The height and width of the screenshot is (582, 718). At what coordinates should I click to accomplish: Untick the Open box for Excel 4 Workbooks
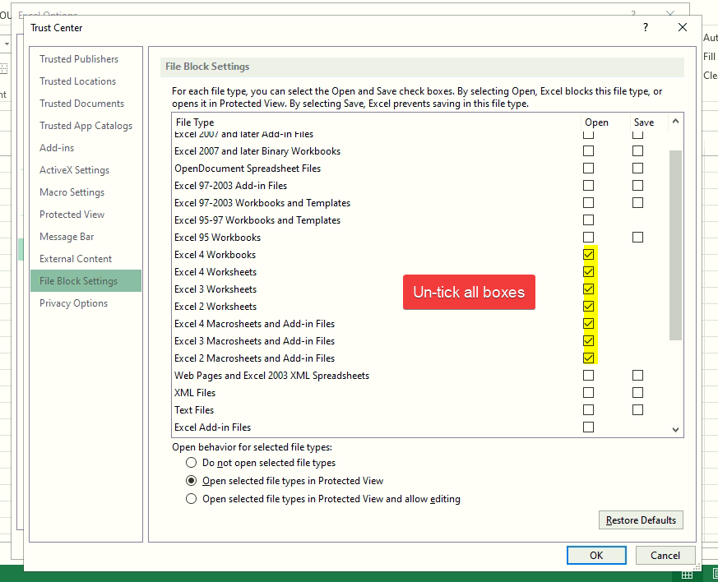click(588, 254)
